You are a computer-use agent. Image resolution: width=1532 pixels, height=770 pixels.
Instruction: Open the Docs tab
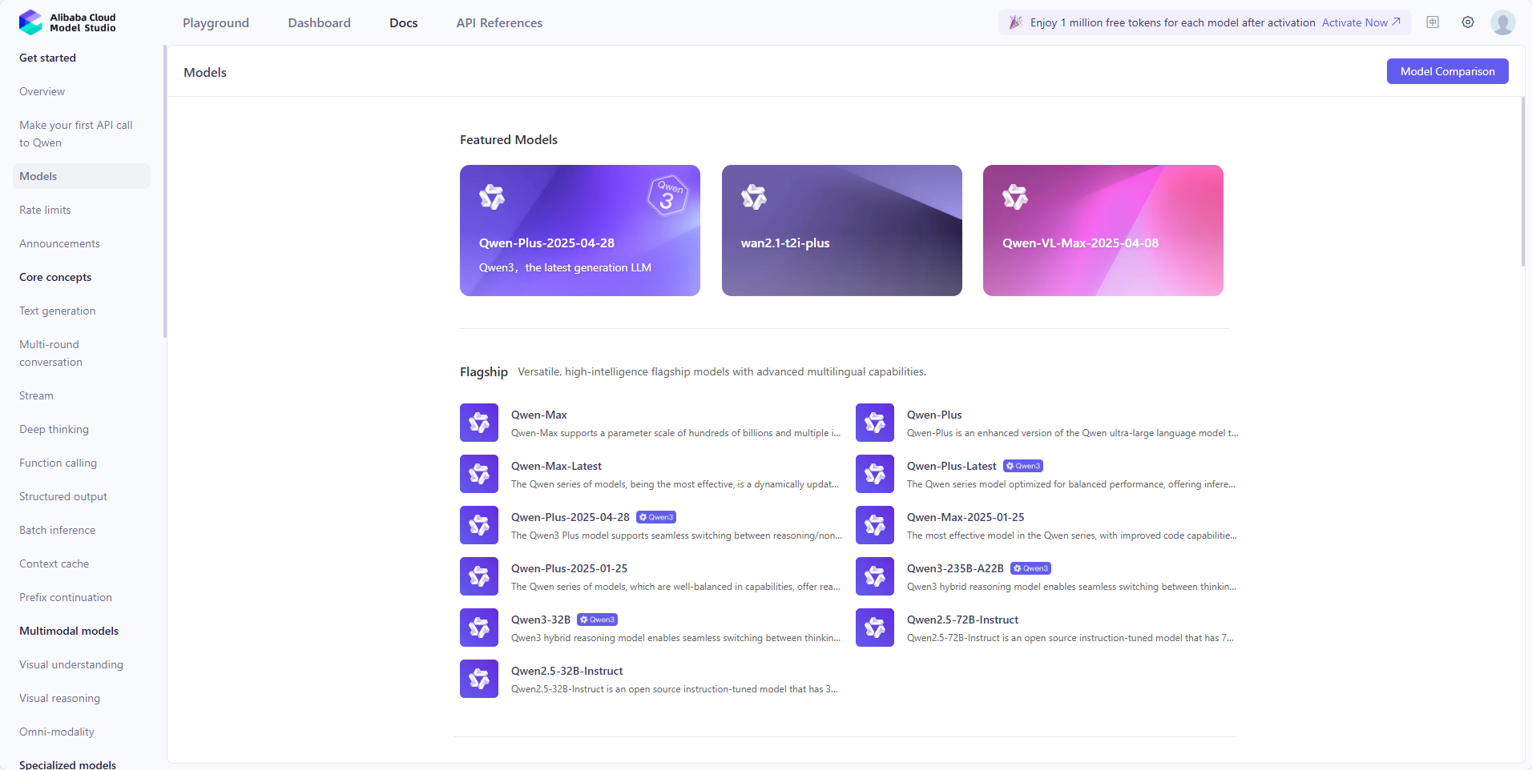coord(404,22)
